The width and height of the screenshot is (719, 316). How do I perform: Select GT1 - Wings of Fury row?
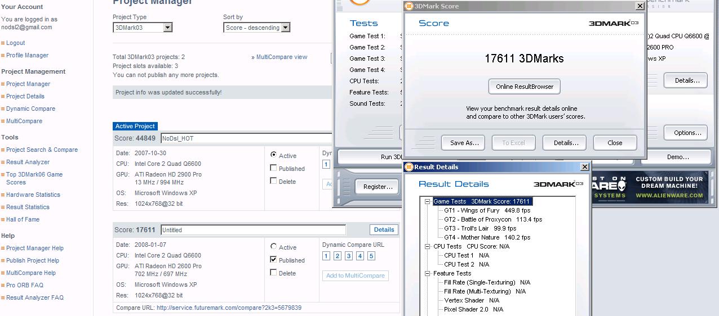click(x=487, y=210)
